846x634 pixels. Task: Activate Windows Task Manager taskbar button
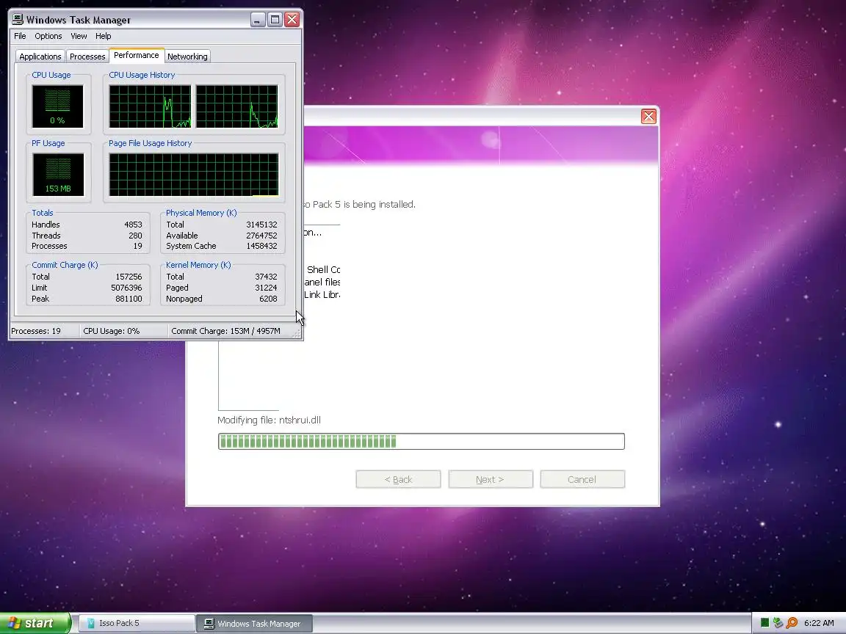(253, 623)
